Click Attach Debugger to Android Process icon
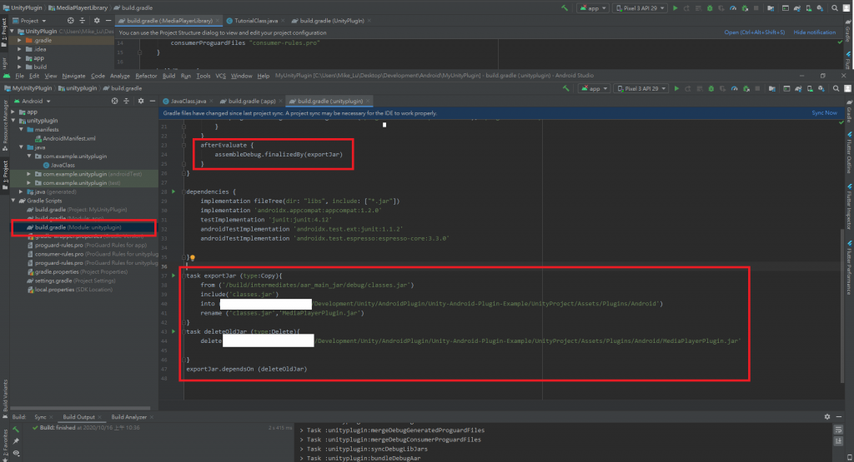This screenshot has height=462, width=854. (x=746, y=88)
